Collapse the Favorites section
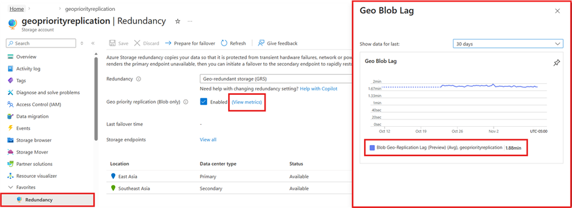Viewport: 572px width, 208px height. 10,187
